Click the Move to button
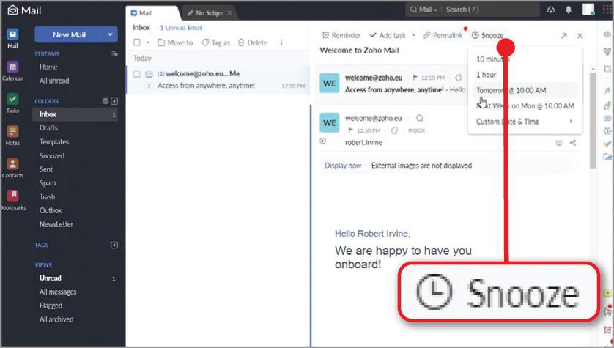The image size is (614, 348). point(175,42)
